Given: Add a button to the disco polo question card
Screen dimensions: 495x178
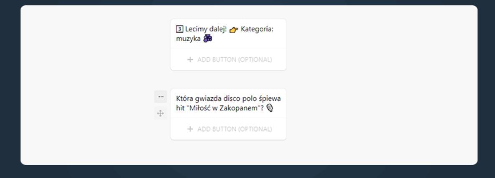Looking at the screenshot, I should click(x=229, y=129).
